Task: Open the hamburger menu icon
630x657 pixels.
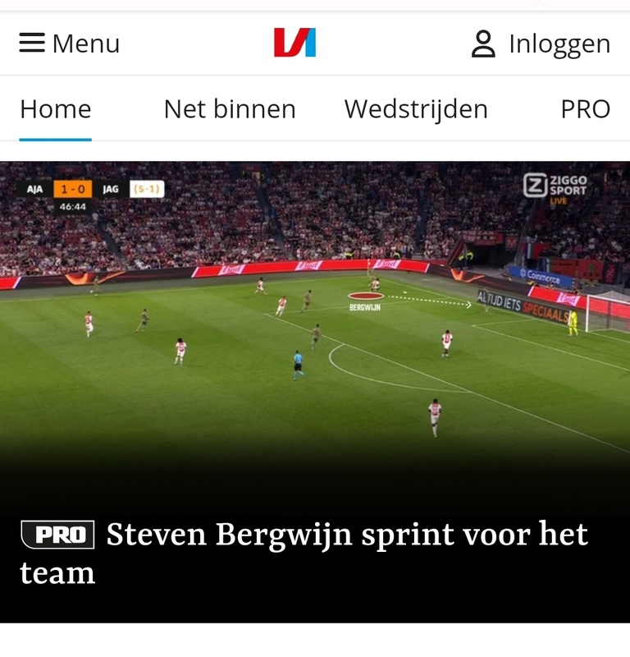Action: pyautogui.click(x=32, y=43)
